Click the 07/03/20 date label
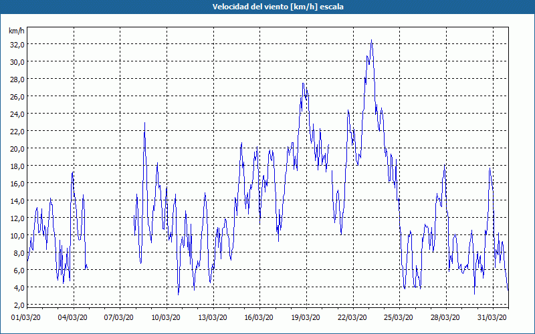This screenshot has height=334, width=535. [119, 318]
